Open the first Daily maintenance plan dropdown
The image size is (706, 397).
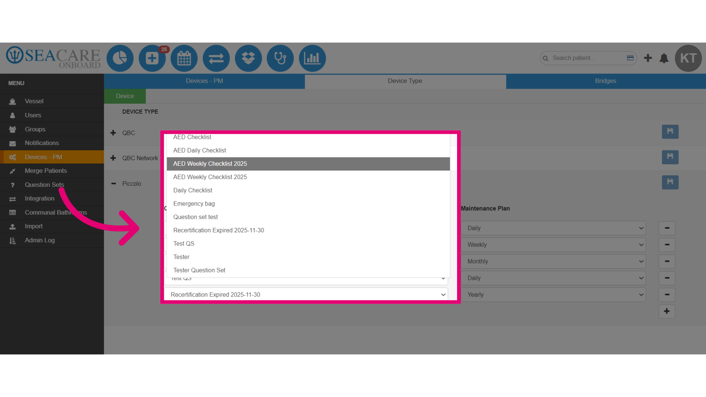tap(553, 228)
